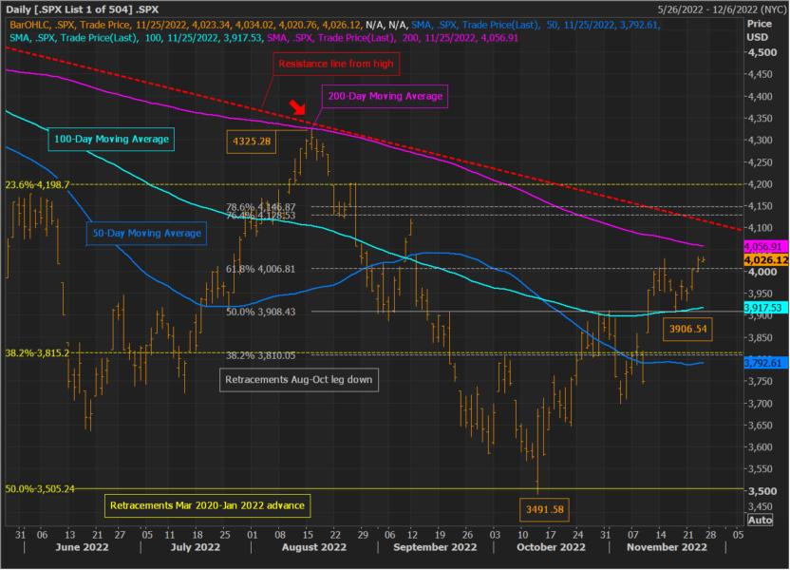Screen dimensions: 790x570
Task: Click the 100-Day Moving Average label
Action: 111,139
